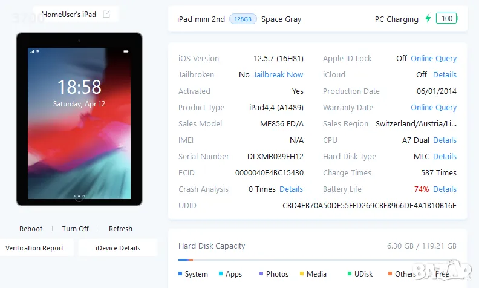
Task: Select the cyan Apps legend marker
Action: (x=221, y=274)
